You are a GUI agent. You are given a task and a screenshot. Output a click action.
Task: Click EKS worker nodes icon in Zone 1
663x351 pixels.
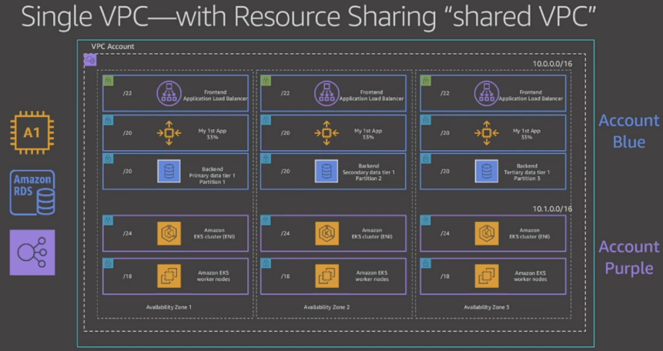pyautogui.click(x=169, y=275)
